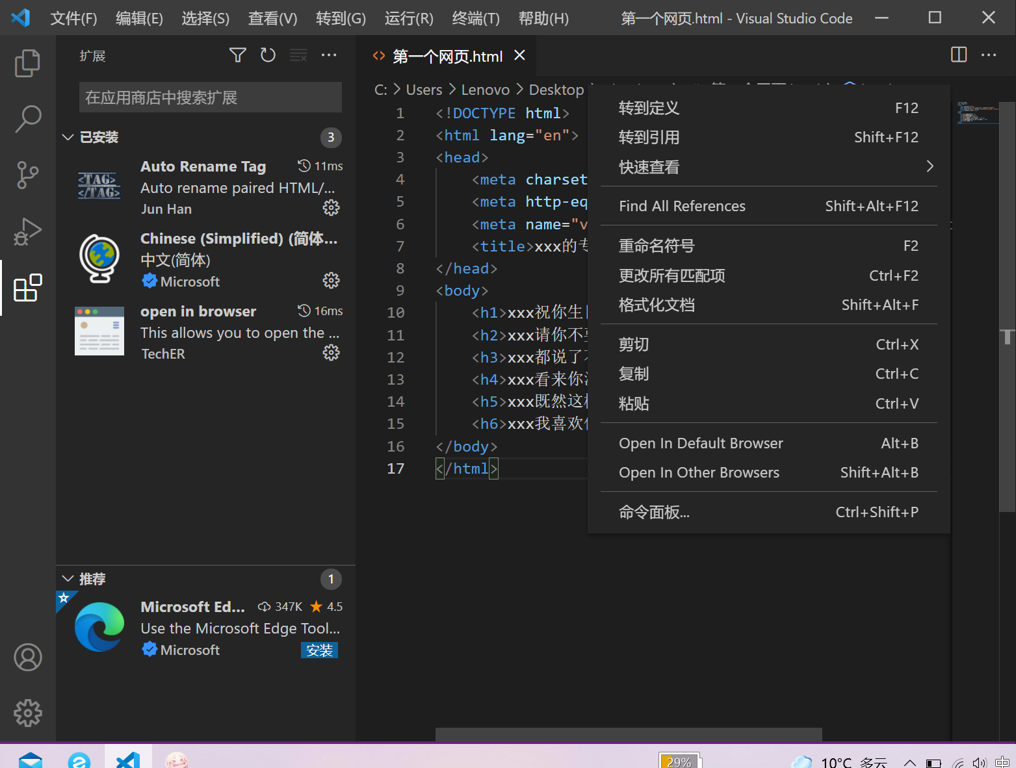Clear extensions search results icon
This screenshot has width=1016, height=768.
pyautogui.click(x=298, y=55)
